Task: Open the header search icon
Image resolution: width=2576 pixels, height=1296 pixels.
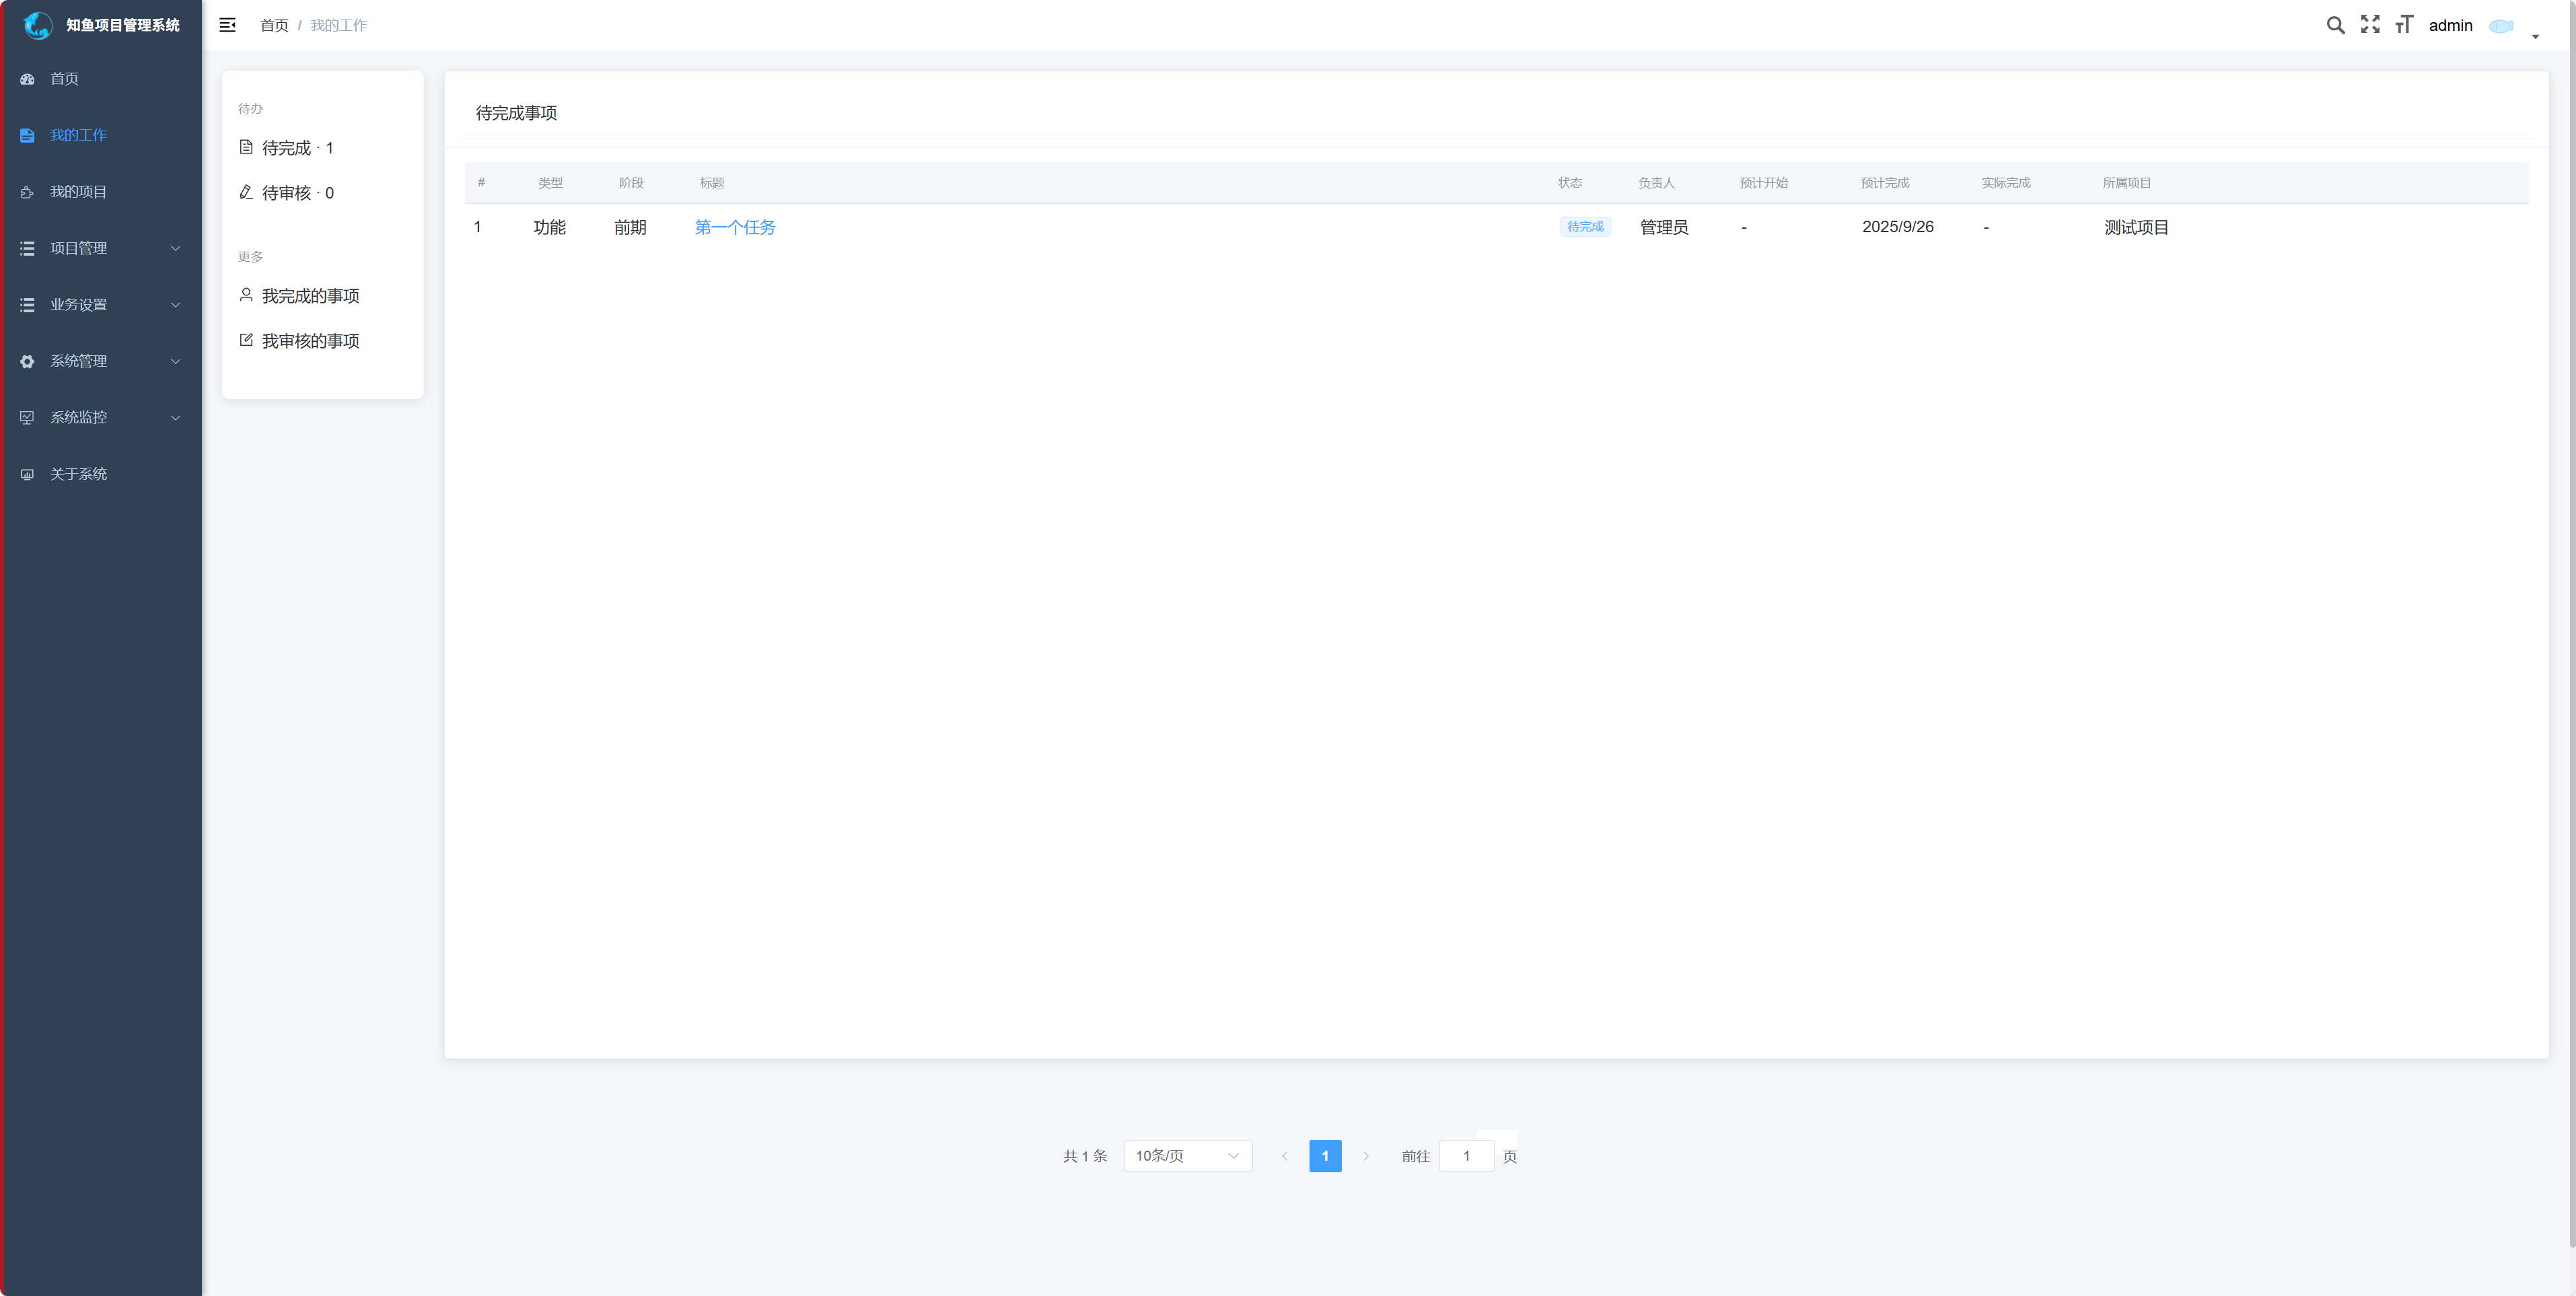Action: tap(2335, 25)
